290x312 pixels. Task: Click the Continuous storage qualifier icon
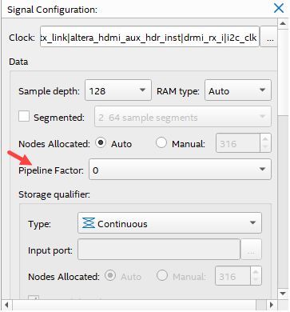click(x=88, y=223)
